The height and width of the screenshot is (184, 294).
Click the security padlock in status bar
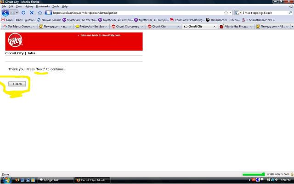pos(292,174)
